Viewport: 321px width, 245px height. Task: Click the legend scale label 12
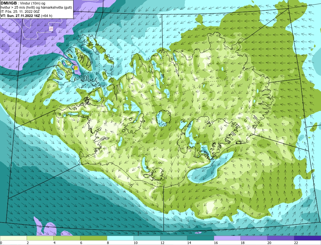coord(162,243)
